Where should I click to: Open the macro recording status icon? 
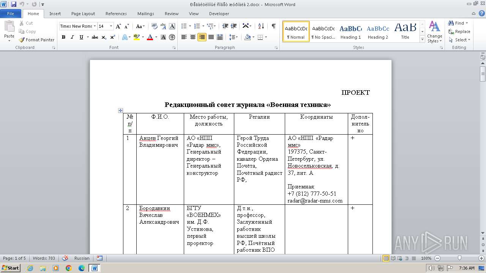(x=99, y=258)
